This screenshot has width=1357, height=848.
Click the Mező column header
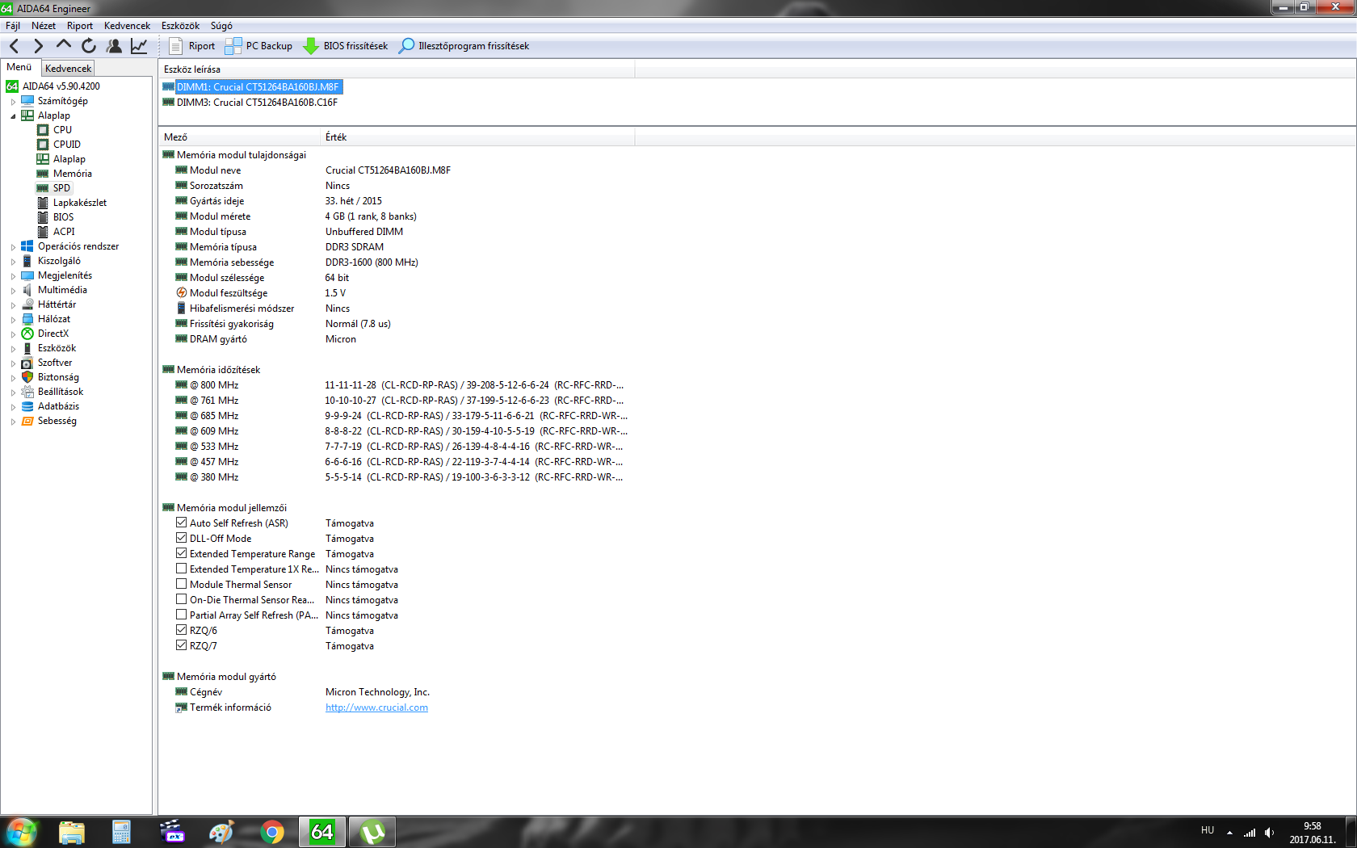click(x=240, y=137)
